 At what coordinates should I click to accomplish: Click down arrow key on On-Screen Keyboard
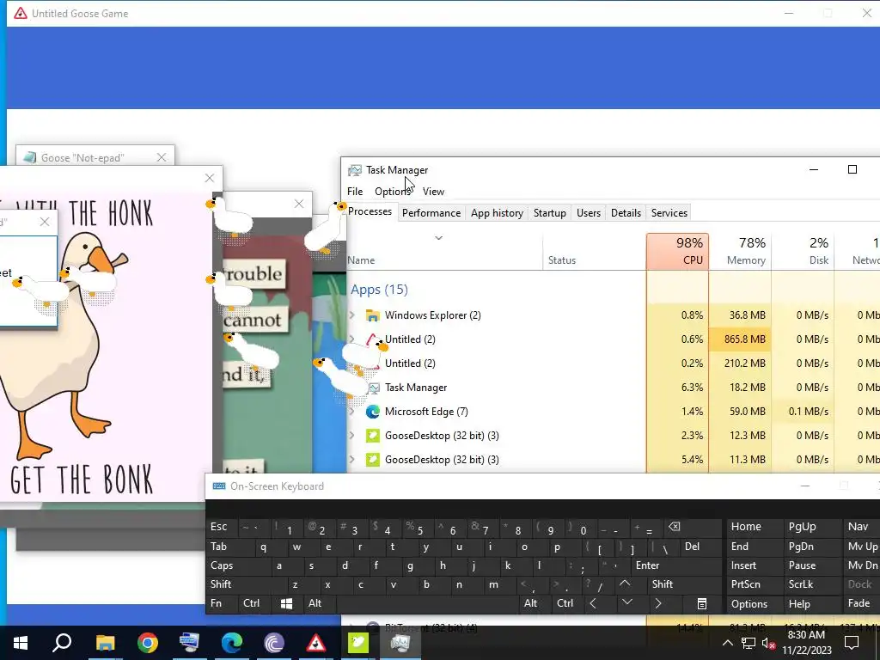pyautogui.click(x=627, y=602)
